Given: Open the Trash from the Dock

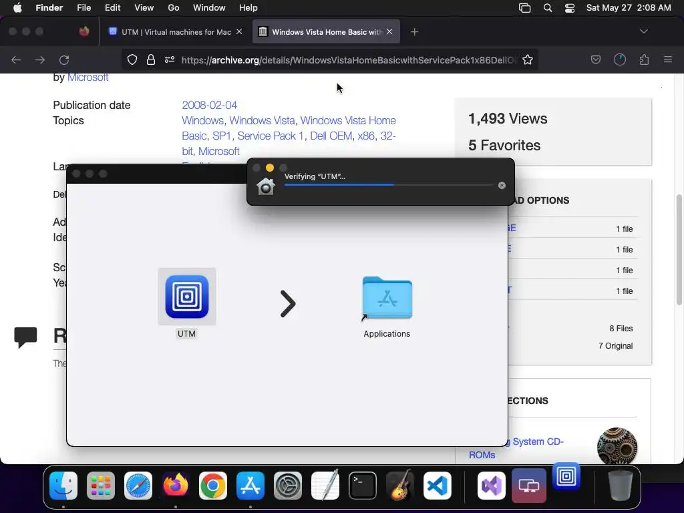Looking at the screenshot, I should [x=621, y=486].
